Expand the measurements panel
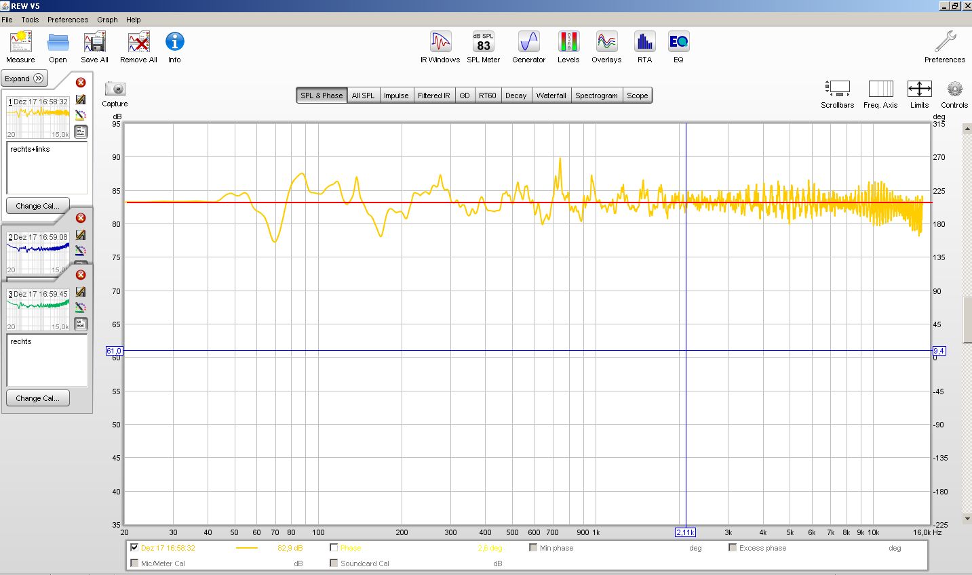The image size is (972, 575). point(24,79)
